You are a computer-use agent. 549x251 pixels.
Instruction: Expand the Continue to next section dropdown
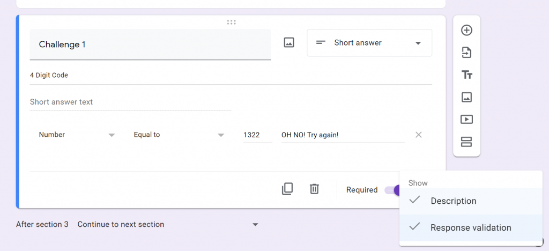click(168, 224)
